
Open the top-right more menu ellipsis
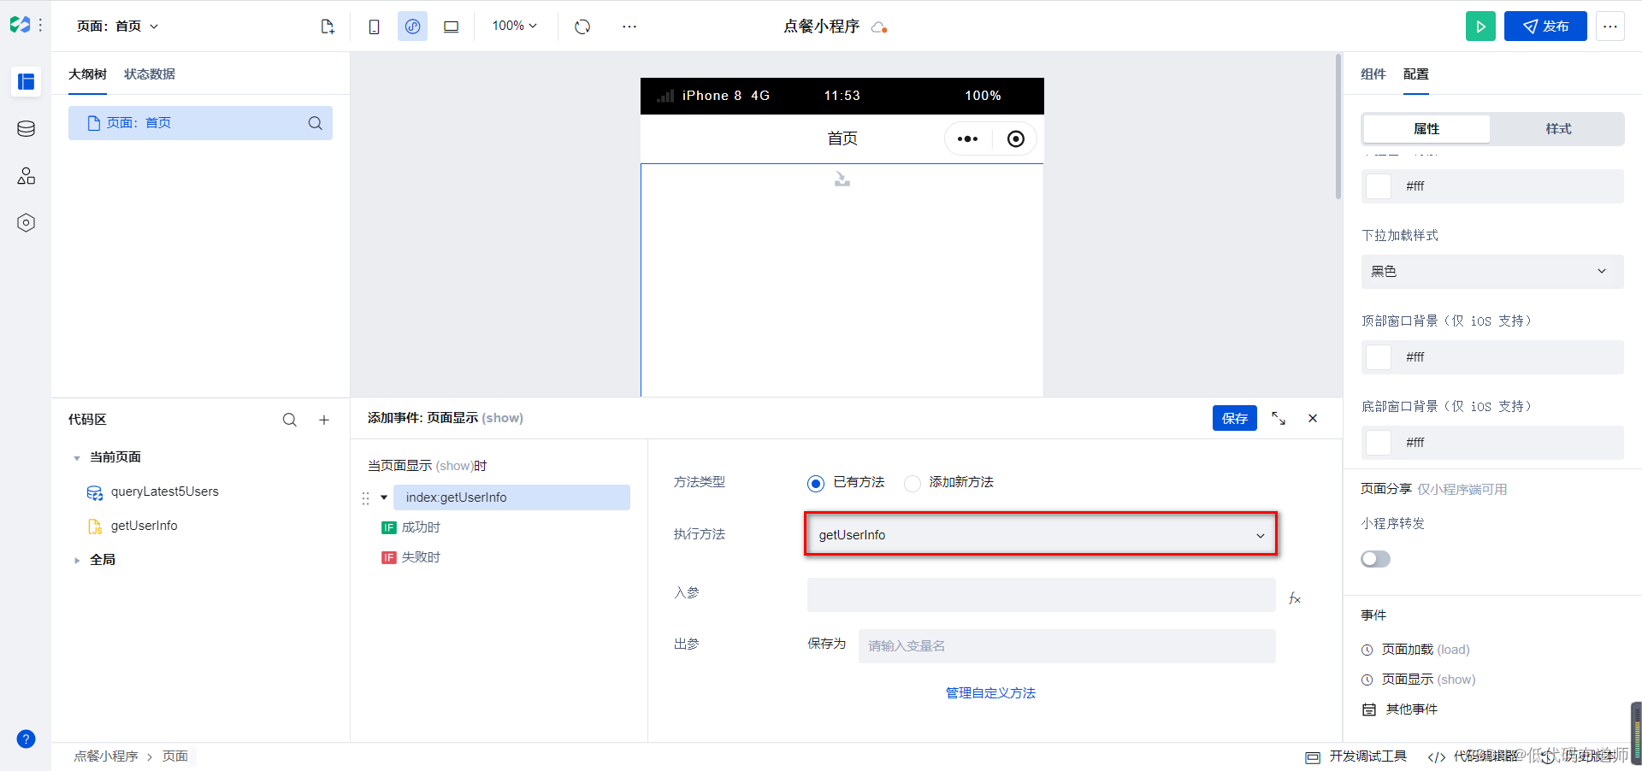(x=1610, y=26)
